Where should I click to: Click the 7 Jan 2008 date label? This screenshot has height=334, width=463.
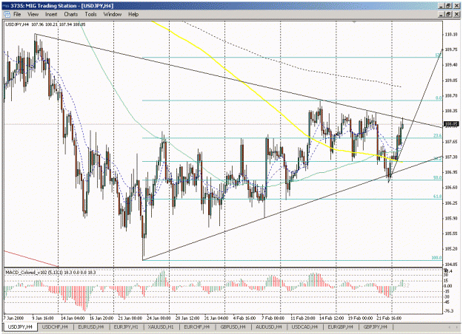pyautogui.click(x=13, y=318)
